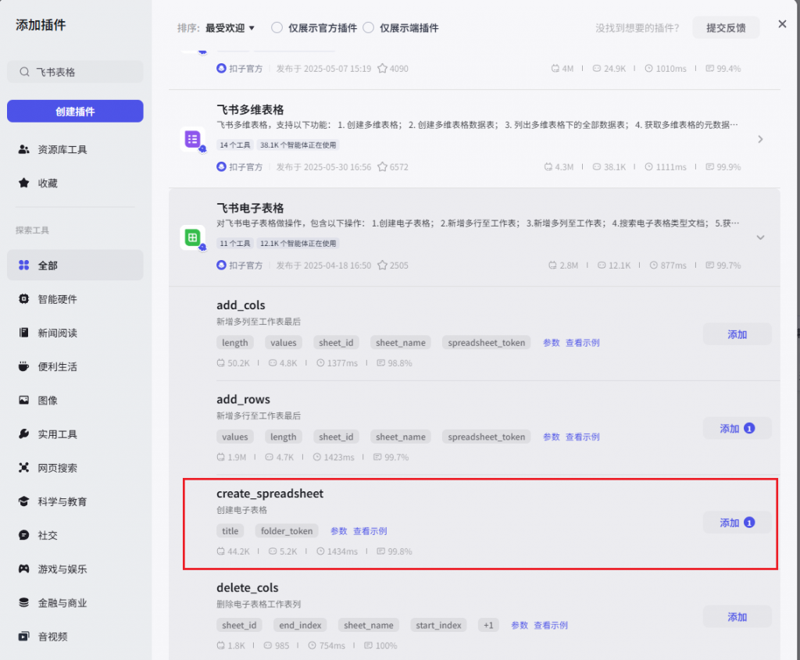Click the star icon beside 2505
Screen dimensions: 800x660
tap(382, 266)
